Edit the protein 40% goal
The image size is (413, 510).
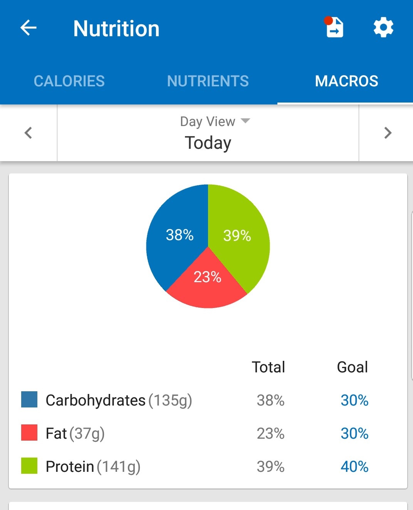tap(354, 466)
